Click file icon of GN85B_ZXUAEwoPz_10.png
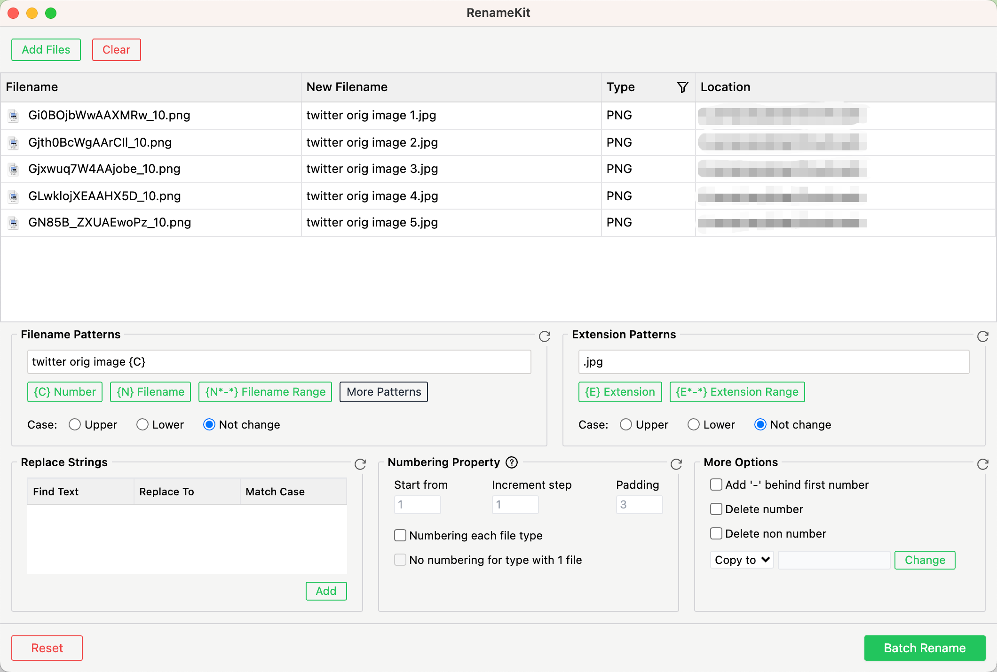997x672 pixels. pyautogui.click(x=14, y=223)
